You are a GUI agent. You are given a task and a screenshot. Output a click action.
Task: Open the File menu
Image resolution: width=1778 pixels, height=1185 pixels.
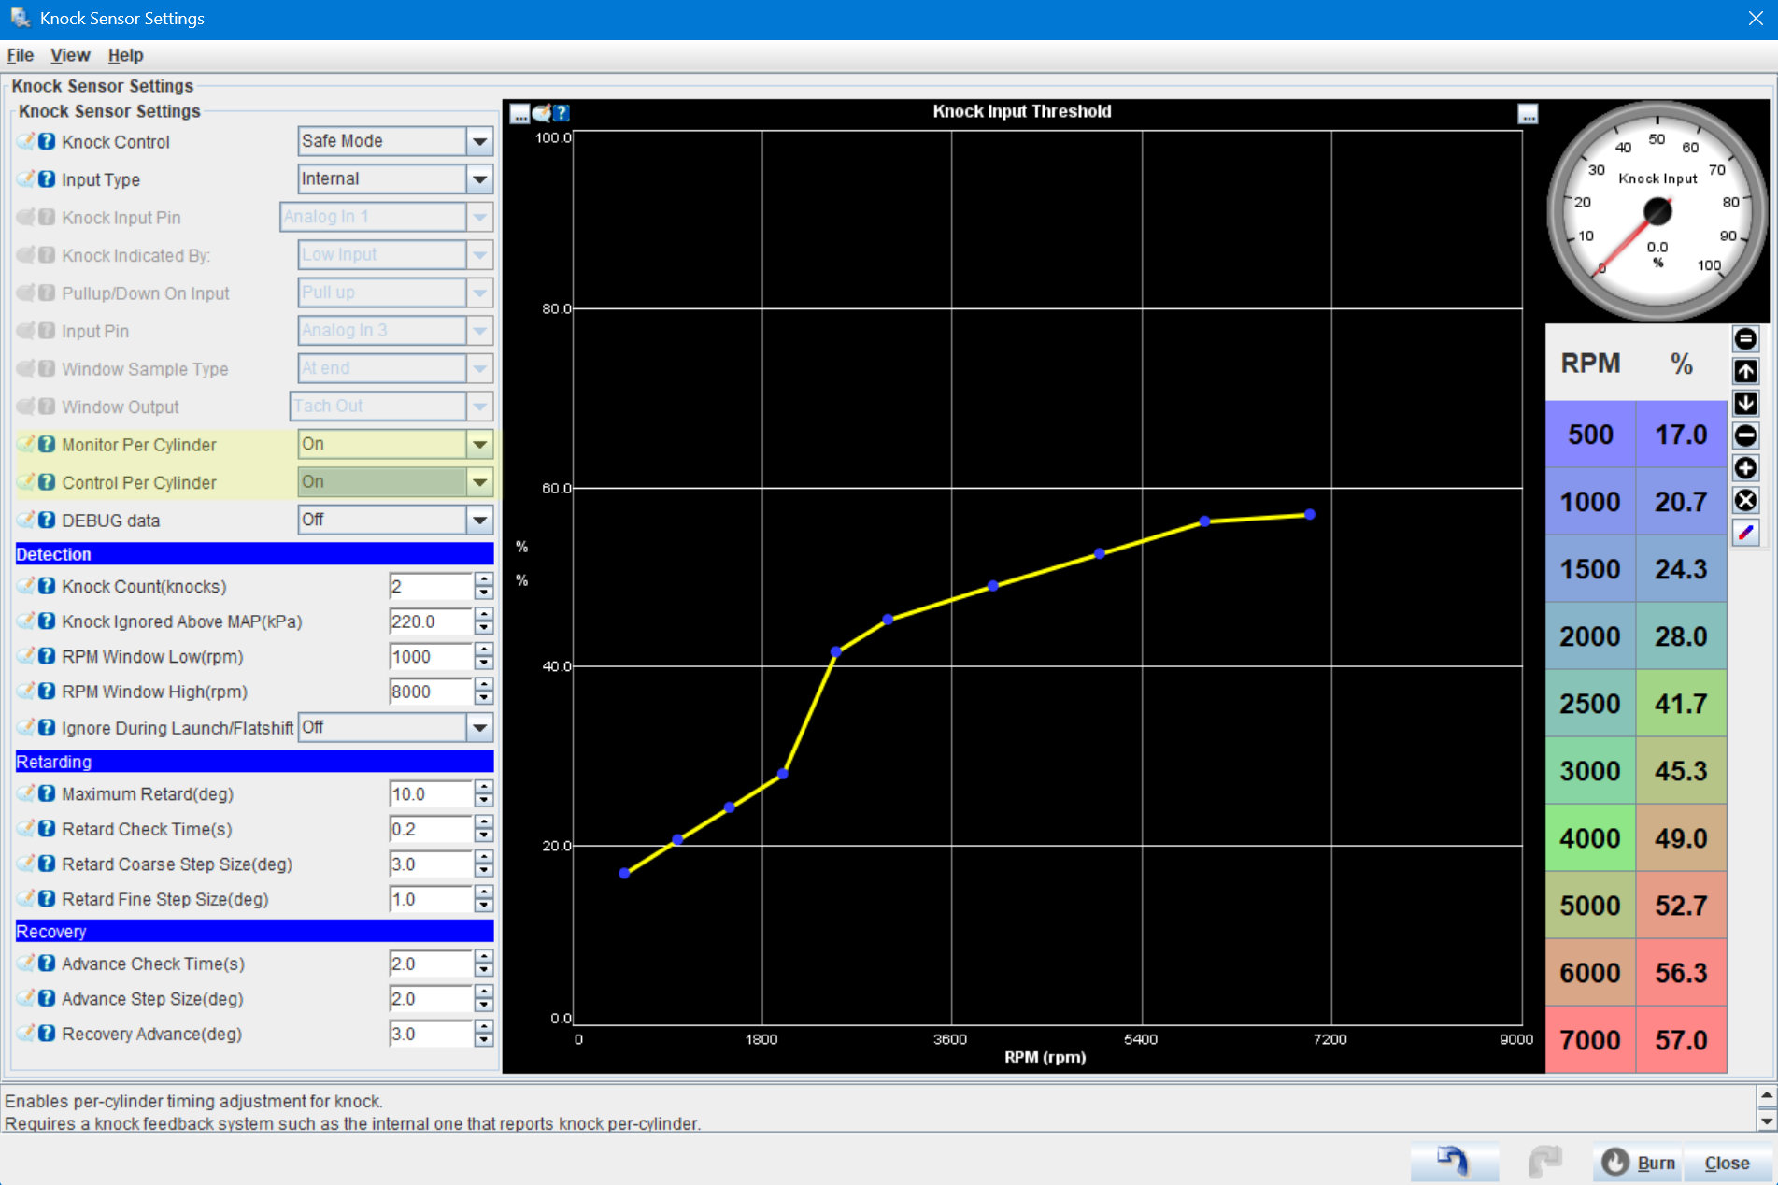click(20, 55)
